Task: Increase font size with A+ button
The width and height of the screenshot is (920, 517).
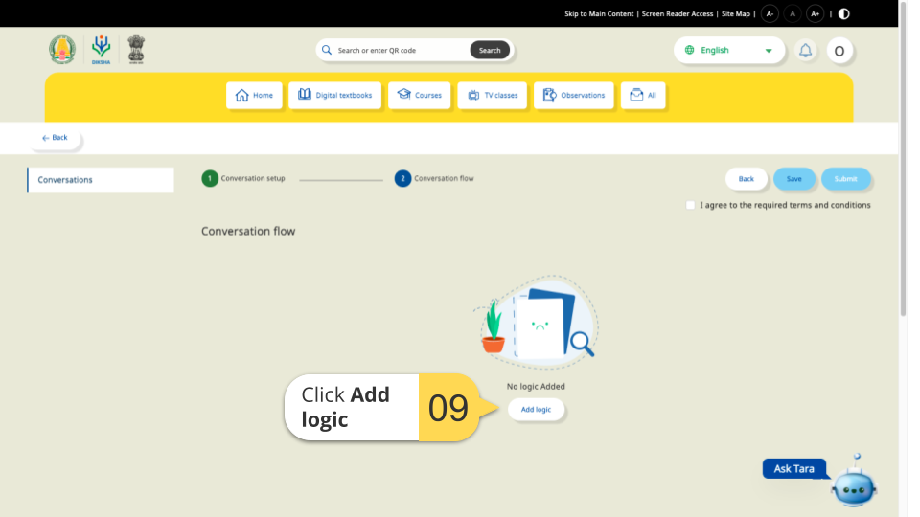Action: 816,13
